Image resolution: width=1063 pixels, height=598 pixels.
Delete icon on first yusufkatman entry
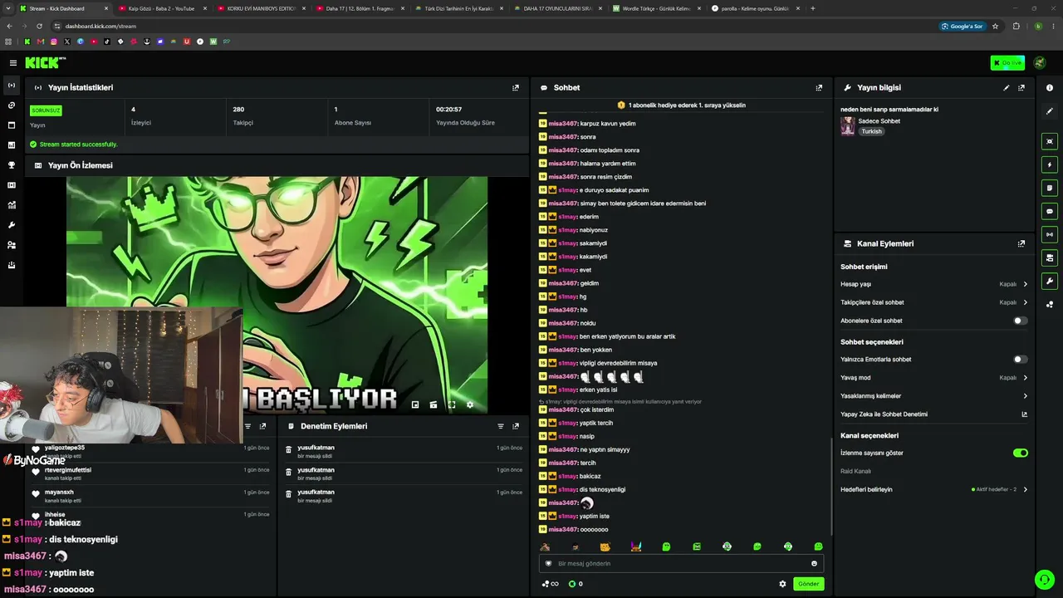coord(289,450)
